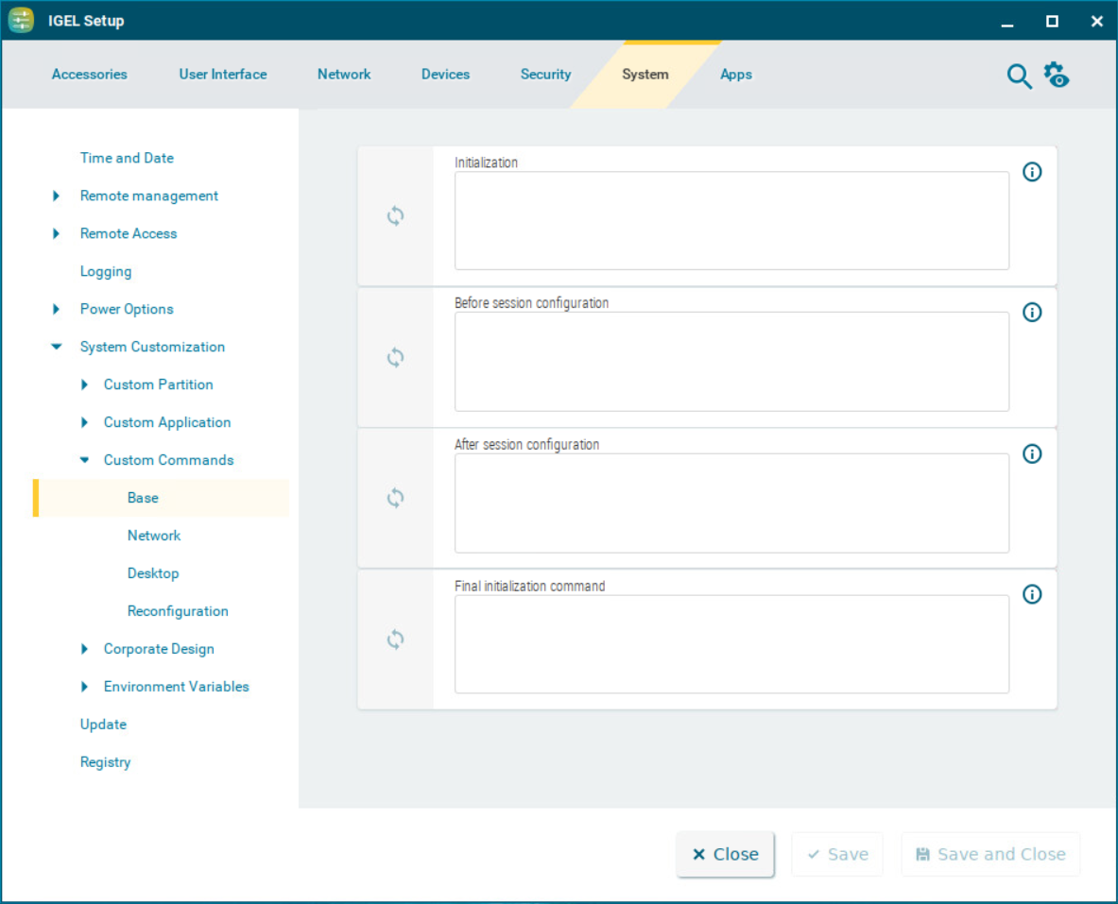This screenshot has height=904, width=1118.
Task: Focus the After session configuration field
Action: 731,503
